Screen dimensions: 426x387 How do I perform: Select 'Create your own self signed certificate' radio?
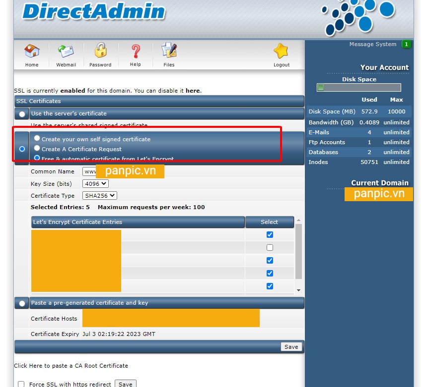[x=37, y=138]
